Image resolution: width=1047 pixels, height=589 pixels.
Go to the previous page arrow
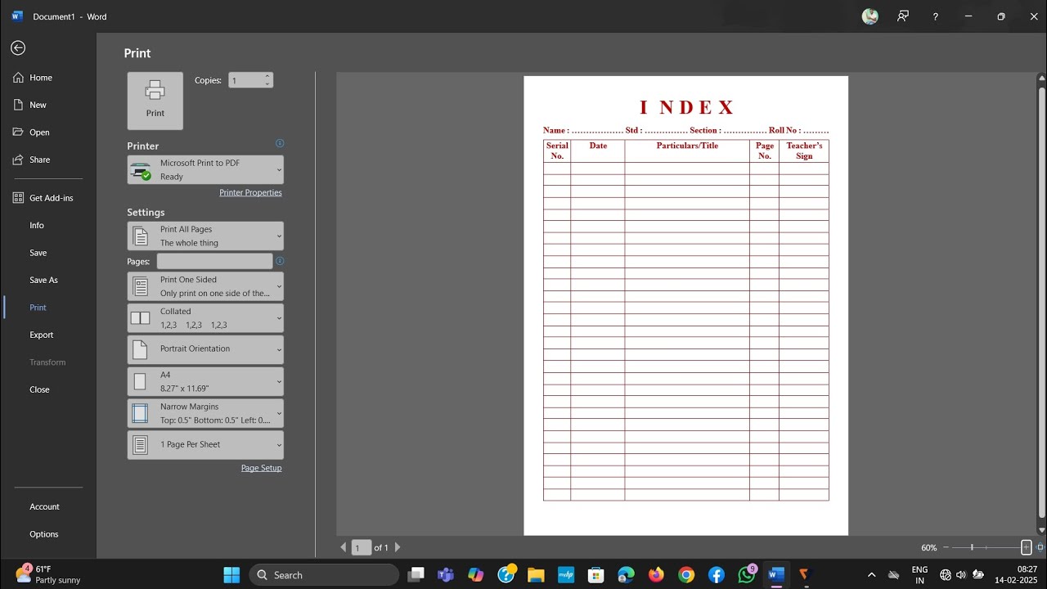click(344, 547)
